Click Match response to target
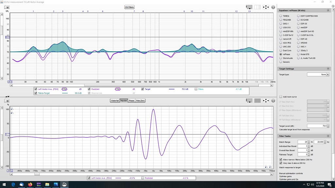Viewport: 335px width, 188px height. 290,167
